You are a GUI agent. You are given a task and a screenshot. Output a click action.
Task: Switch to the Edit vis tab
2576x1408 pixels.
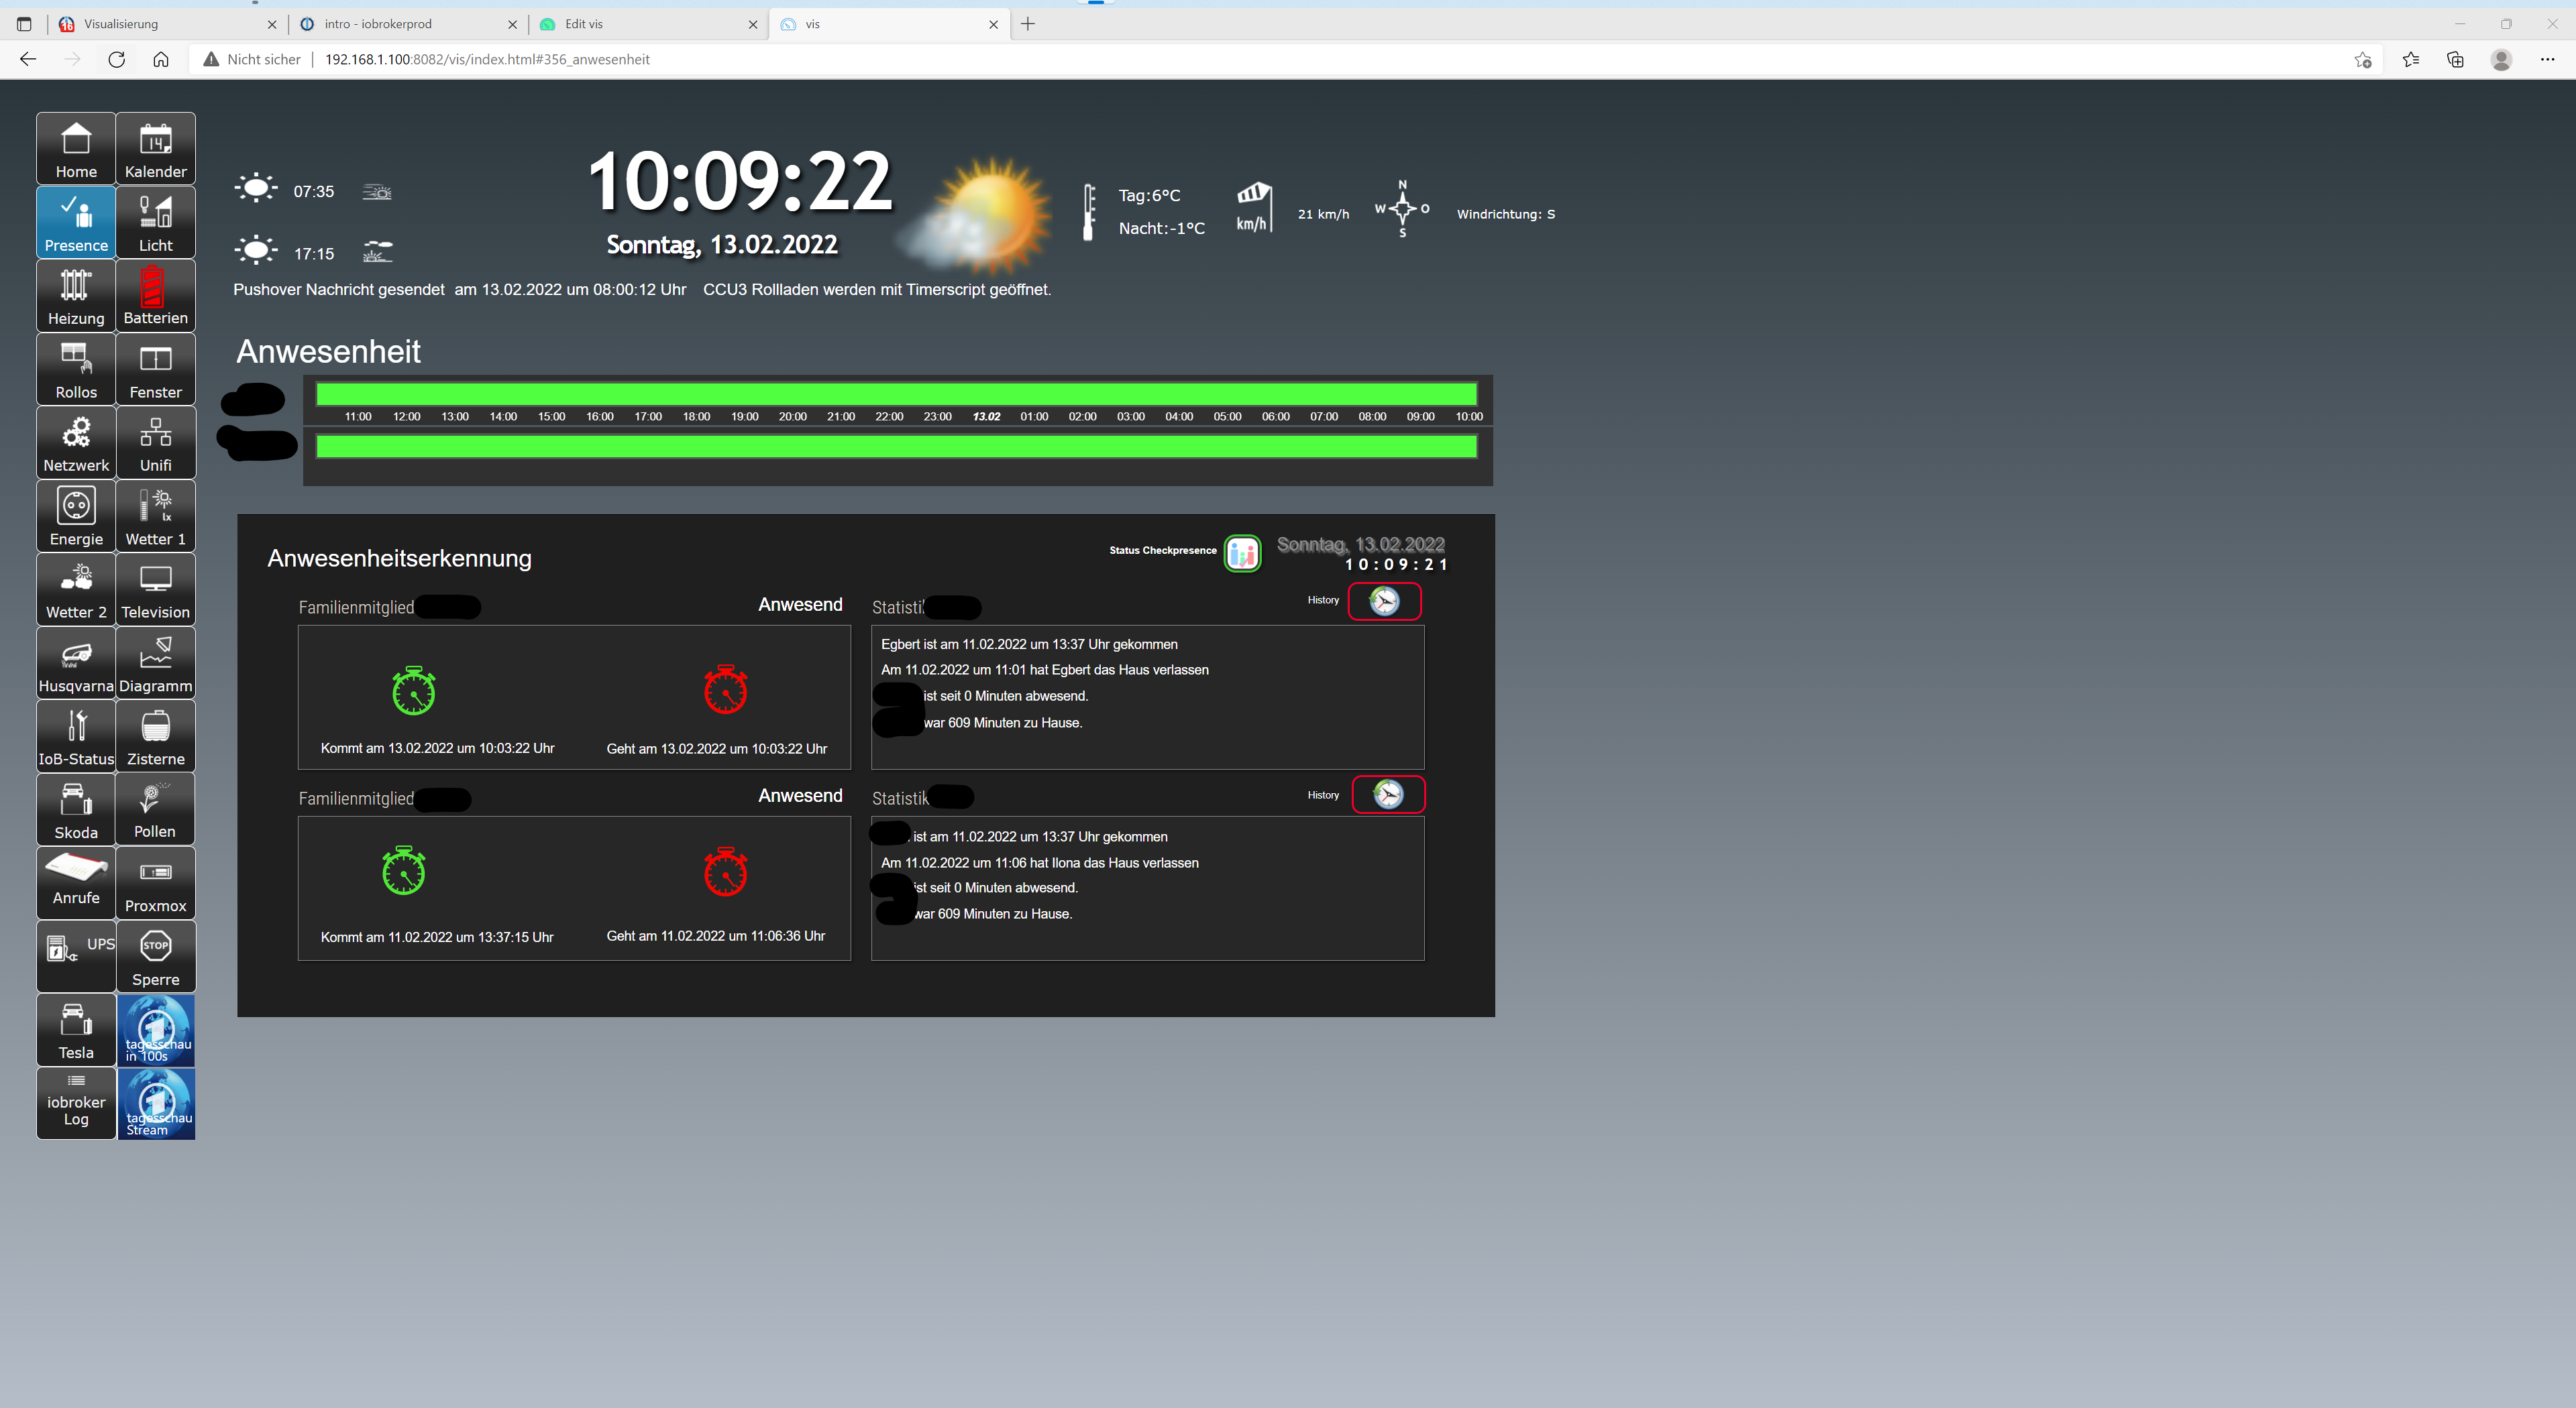tap(640, 24)
